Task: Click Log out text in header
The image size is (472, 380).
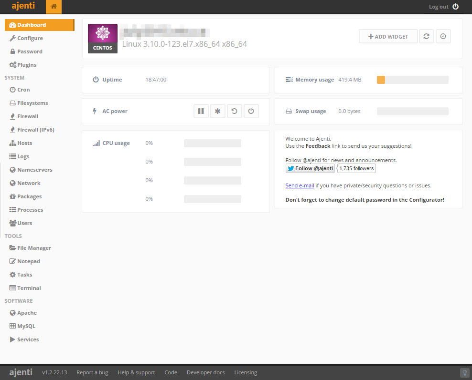Action: point(439,7)
